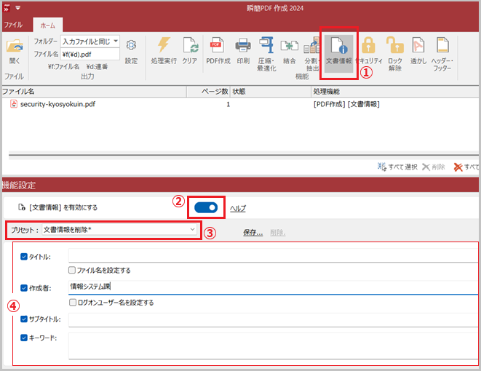The width and height of the screenshot is (481, 371).
Task: Click the horizontal splitter scrollbar below file list
Action: pyautogui.click(x=244, y=156)
